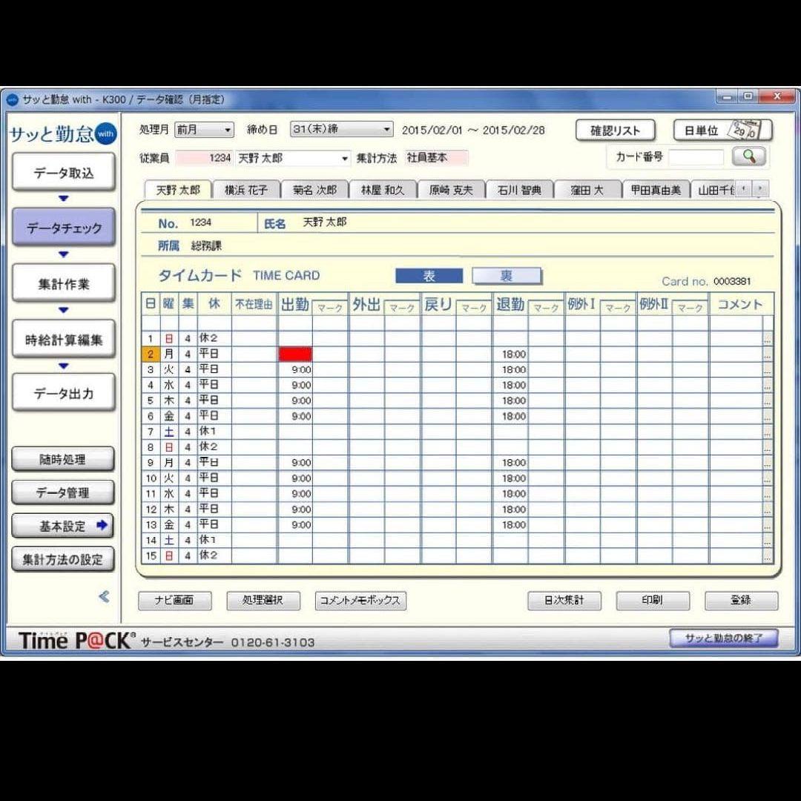The image size is (801, 801).
Task: Run 日次集計 daily aggregation
Action: coord(564,601)
